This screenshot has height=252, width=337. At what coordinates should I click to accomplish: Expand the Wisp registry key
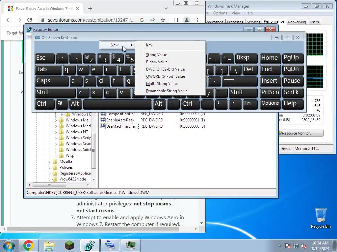[x=56, y=156]
